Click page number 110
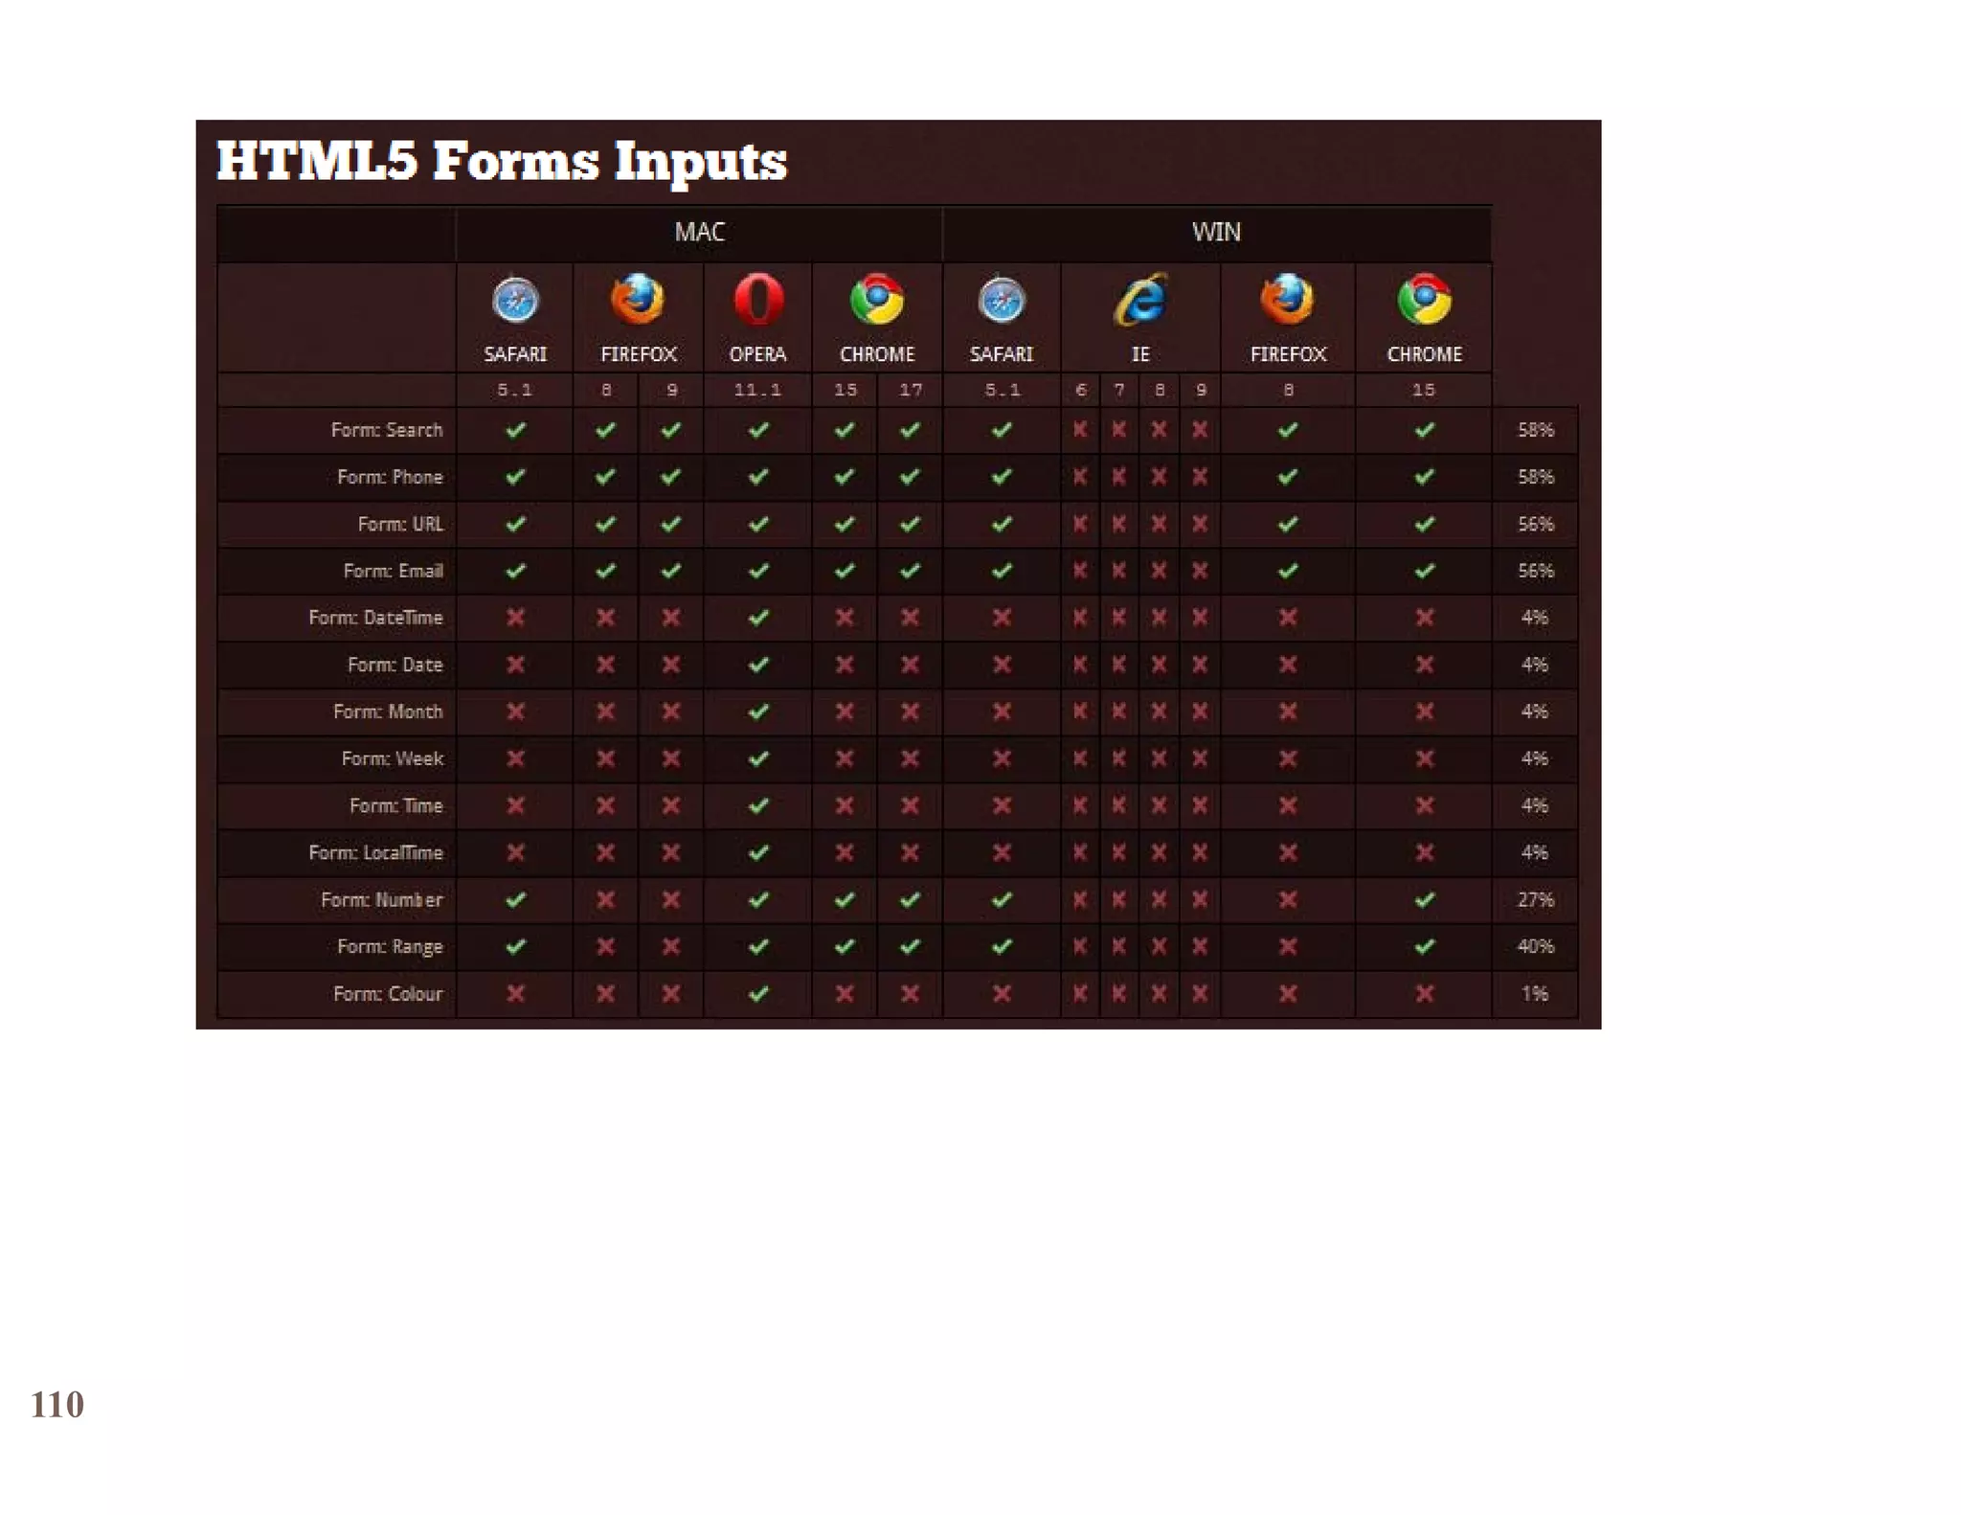 57,1405
